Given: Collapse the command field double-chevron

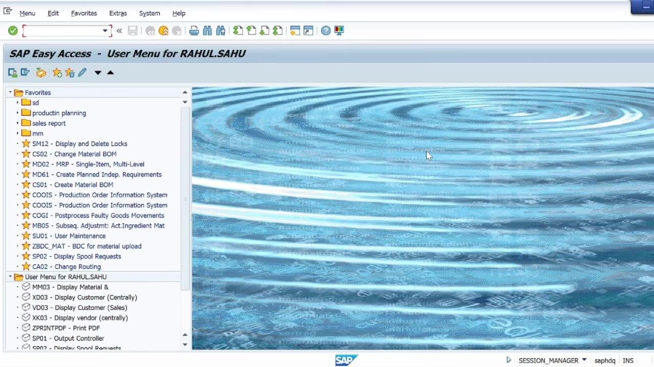Looking at the screenshot, I should point(119,31).
